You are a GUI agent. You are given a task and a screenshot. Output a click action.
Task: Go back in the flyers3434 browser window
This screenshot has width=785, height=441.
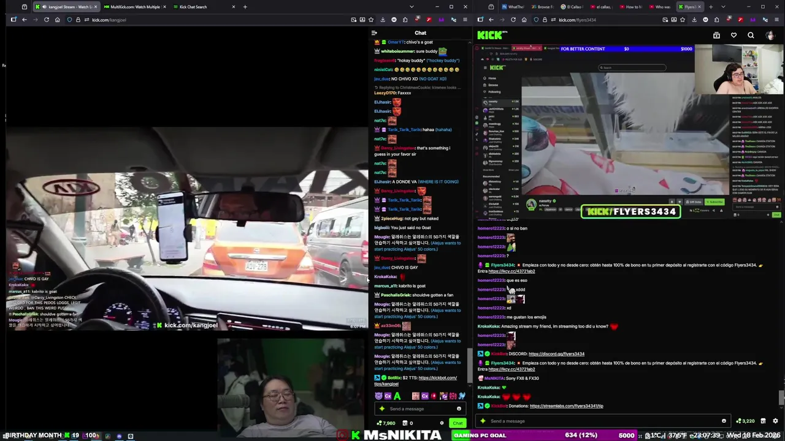pyautogui.click(x=491, y=20)
